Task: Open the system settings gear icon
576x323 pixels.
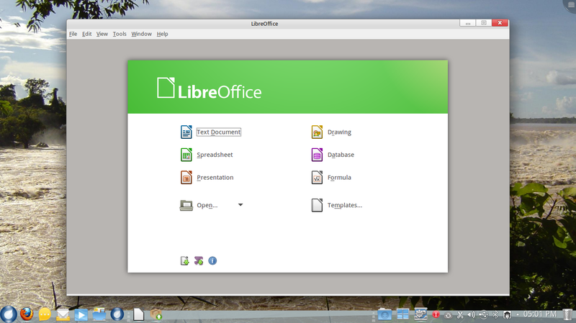Action: (420, 314)
